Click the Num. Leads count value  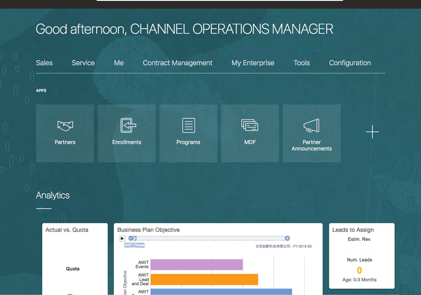[359, 270]
